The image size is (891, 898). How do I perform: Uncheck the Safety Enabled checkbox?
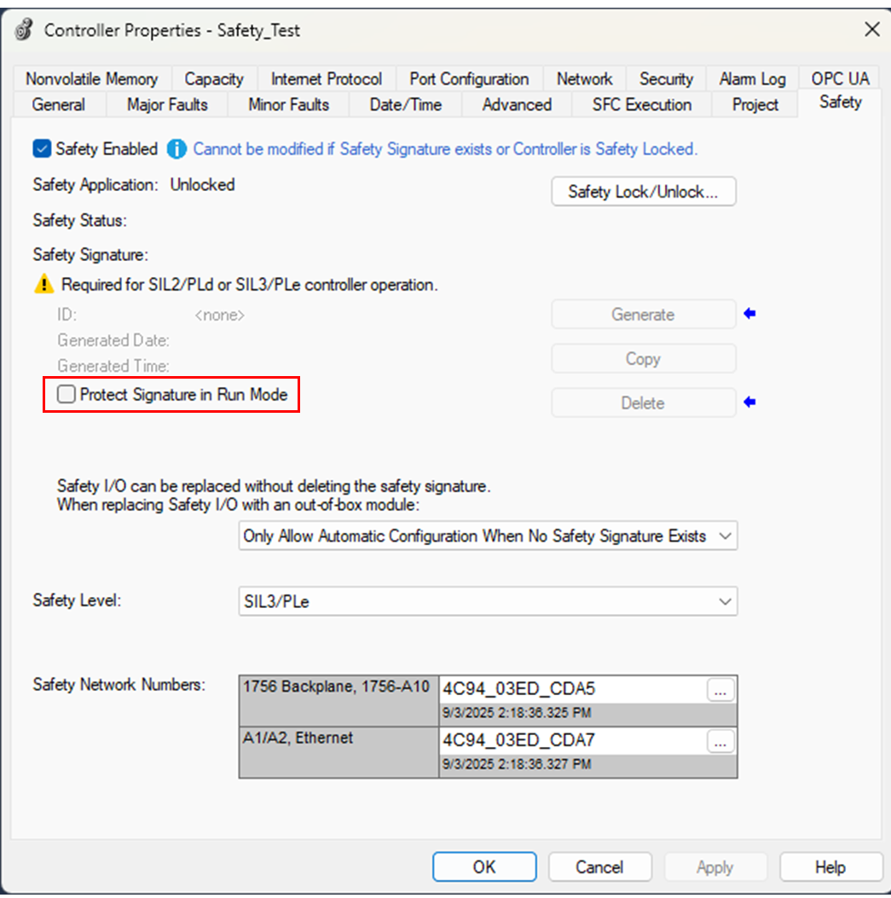pos(43,149)
